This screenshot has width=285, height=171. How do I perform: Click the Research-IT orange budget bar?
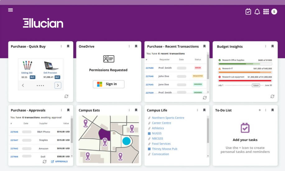coord(245,72)
